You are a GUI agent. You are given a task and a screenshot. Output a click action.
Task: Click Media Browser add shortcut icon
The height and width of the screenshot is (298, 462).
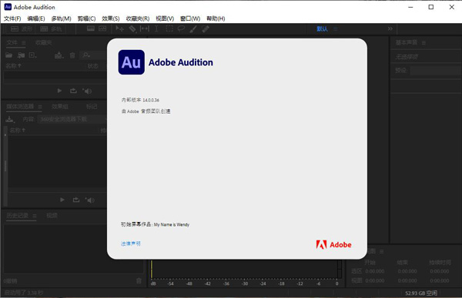pyautogui.click(x=10, y=119)
